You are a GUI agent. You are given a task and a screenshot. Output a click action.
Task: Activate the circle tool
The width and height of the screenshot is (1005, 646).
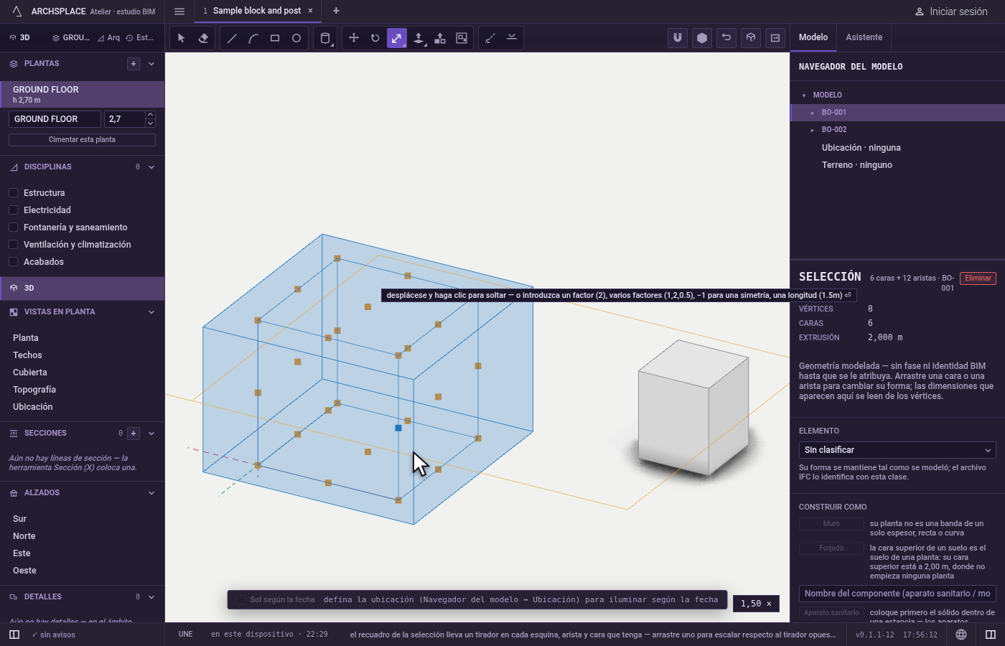(x=296, y=38)
